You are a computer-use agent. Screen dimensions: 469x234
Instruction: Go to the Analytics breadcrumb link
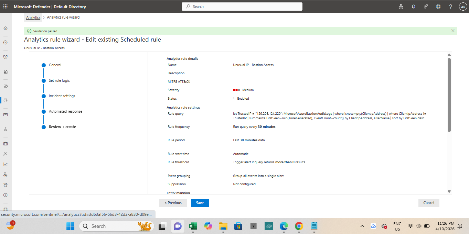(33, 18)
